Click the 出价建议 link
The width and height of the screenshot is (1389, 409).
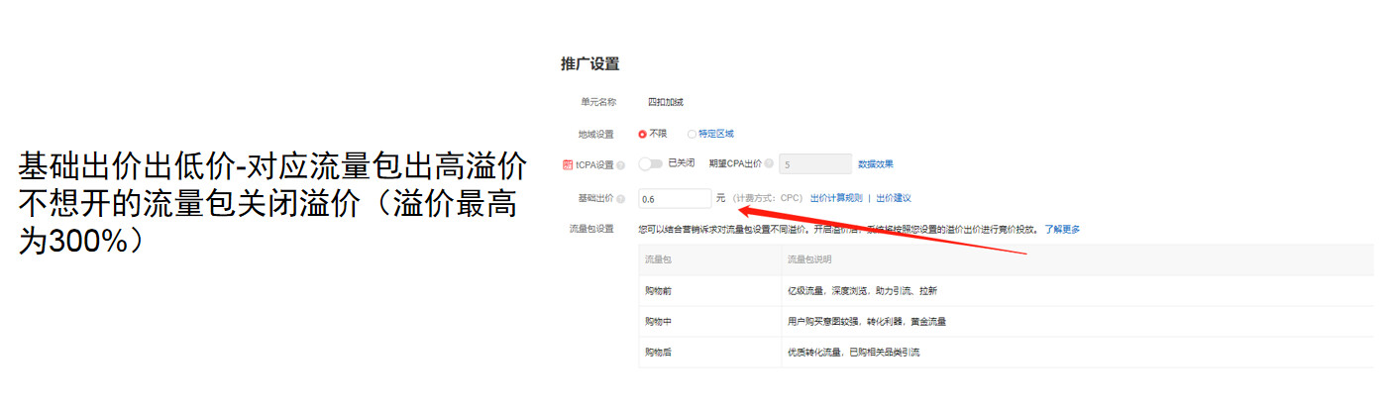tap(893, 198)
